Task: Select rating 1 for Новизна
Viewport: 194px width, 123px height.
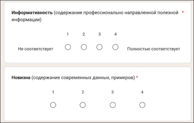Action: click(53, 105)
